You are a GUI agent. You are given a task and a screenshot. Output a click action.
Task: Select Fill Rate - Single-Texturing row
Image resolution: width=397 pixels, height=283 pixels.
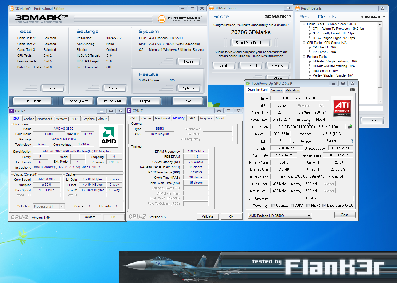point(335,61)
